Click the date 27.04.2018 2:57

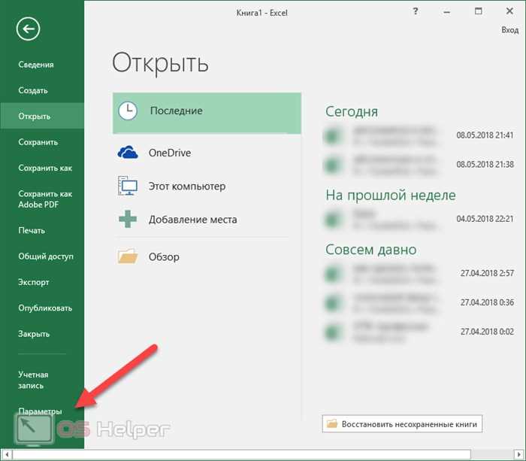pyautogui.click(x=487, y=273)
